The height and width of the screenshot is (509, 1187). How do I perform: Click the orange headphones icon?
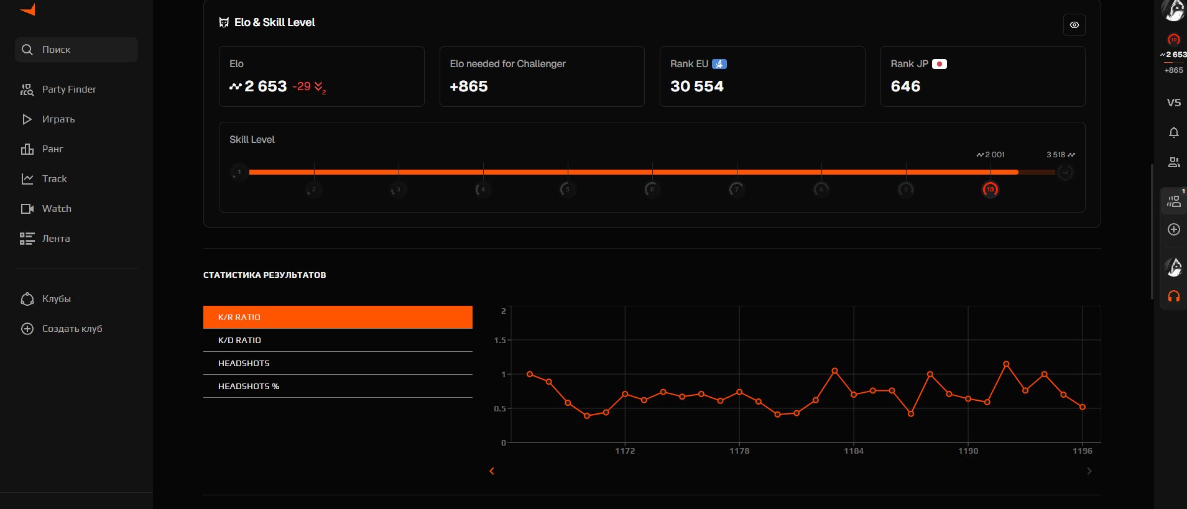(1173, 296)
